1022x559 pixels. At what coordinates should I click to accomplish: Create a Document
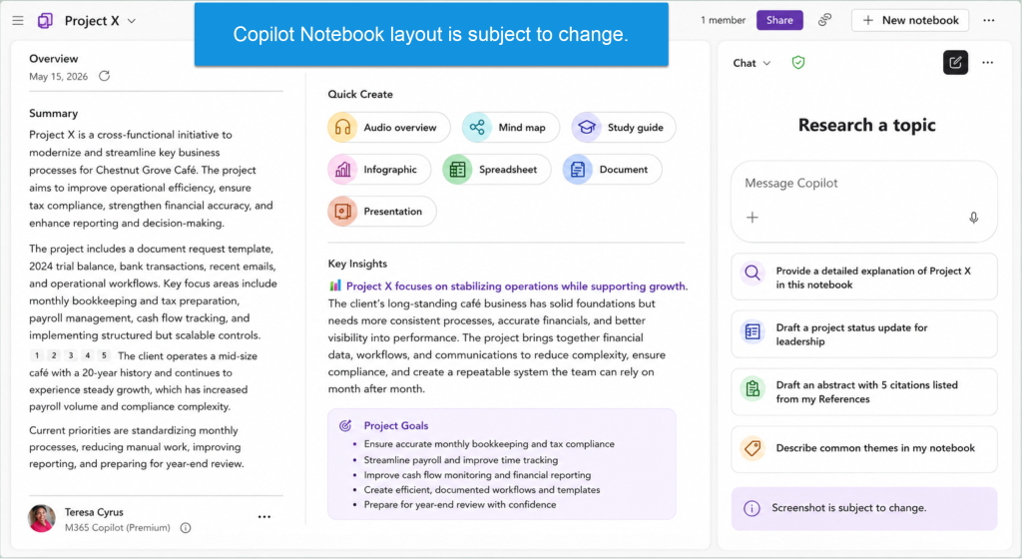click(x=612, y=170)
